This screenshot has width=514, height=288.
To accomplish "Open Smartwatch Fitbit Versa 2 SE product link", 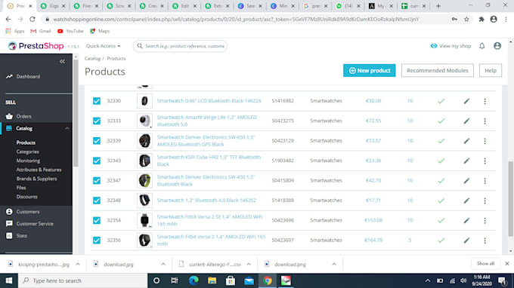I will coord(209,220).
